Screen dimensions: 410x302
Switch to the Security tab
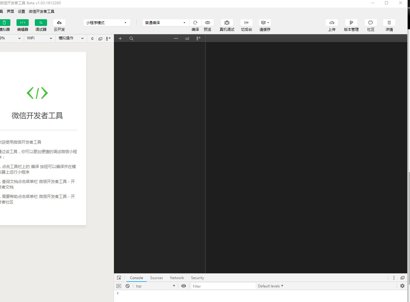(197, 278)
